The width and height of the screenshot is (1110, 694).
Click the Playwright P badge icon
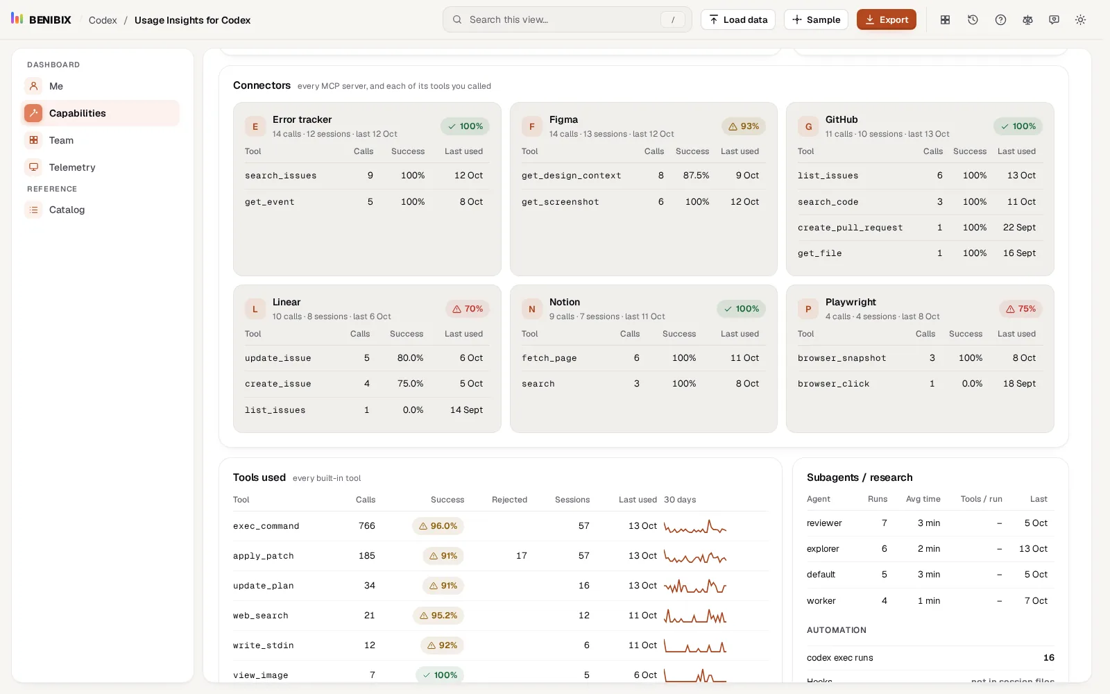pos(808,309)
